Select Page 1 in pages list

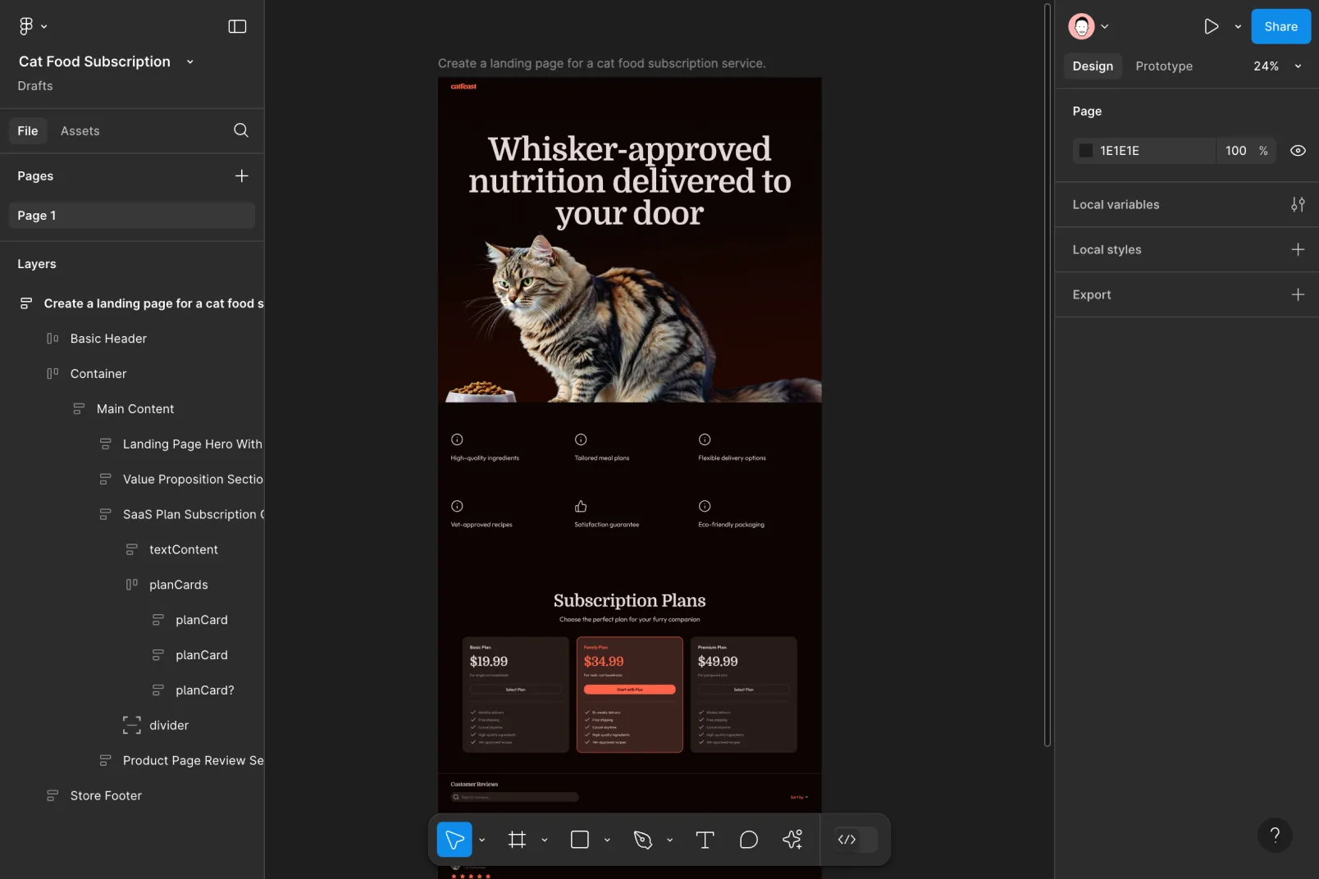pos(132,216)
